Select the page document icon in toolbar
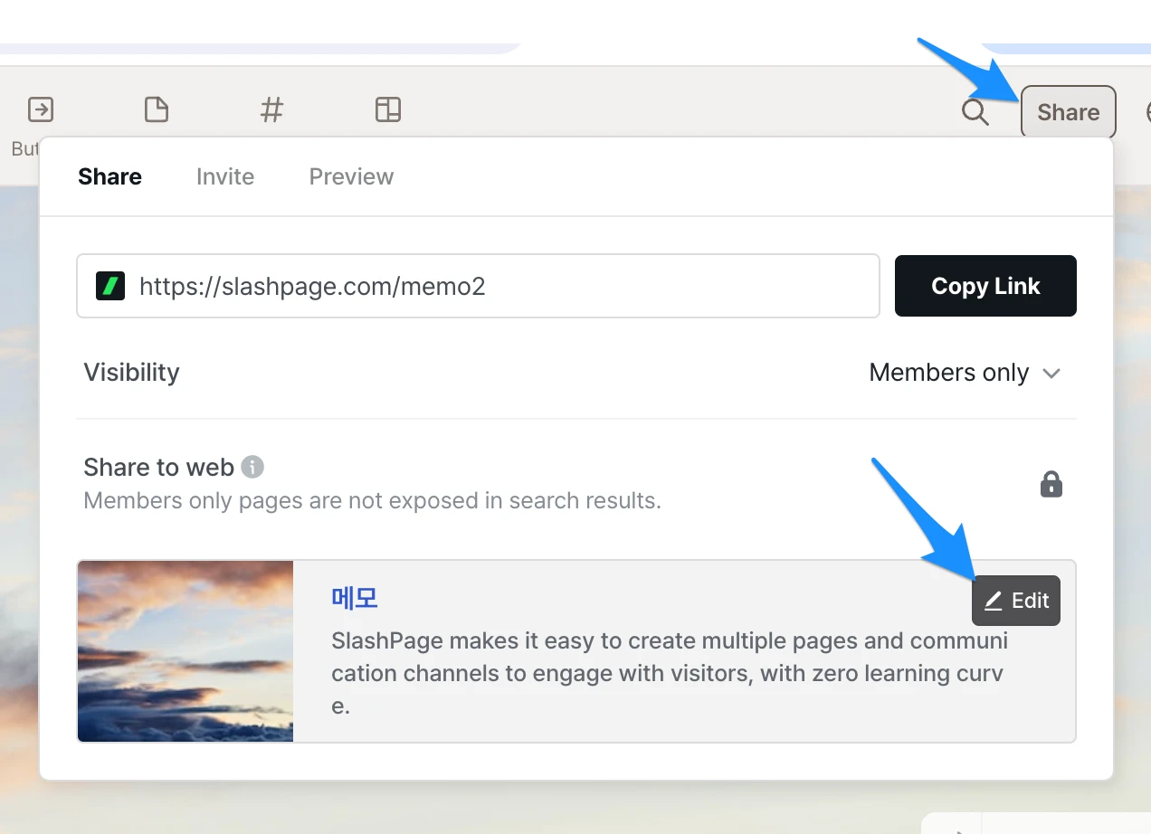This screenshot has height=834, width=1151. 157,110
